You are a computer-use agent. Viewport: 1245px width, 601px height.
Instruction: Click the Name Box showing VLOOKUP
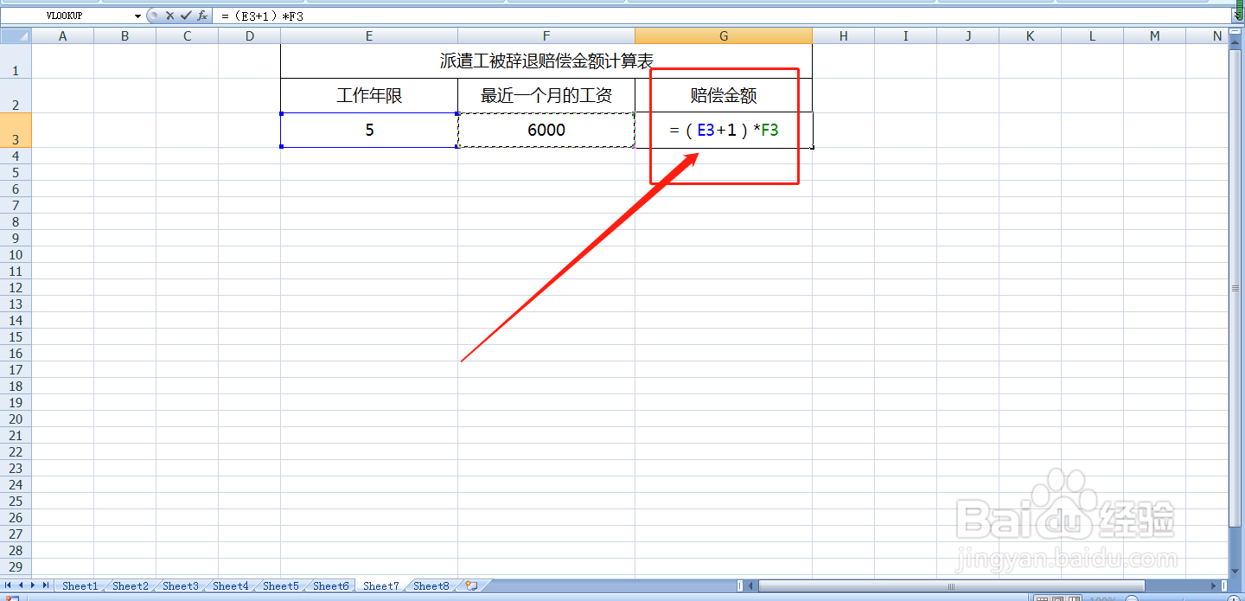pyautogui.click(x=66, y=16)
